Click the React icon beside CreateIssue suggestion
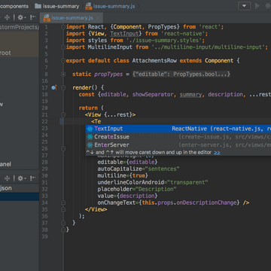The image size is (271, 271). click(90, 137)
